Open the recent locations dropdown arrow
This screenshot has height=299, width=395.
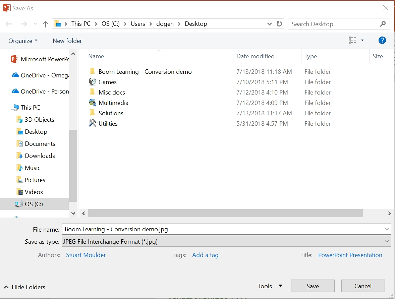[35, 24]
